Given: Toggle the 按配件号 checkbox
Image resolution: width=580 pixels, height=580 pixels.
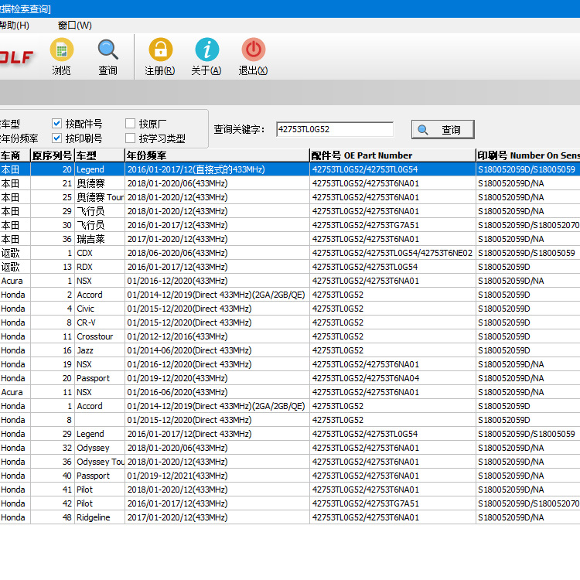Looking at the screenshot, I should click(x=57, y=124).
